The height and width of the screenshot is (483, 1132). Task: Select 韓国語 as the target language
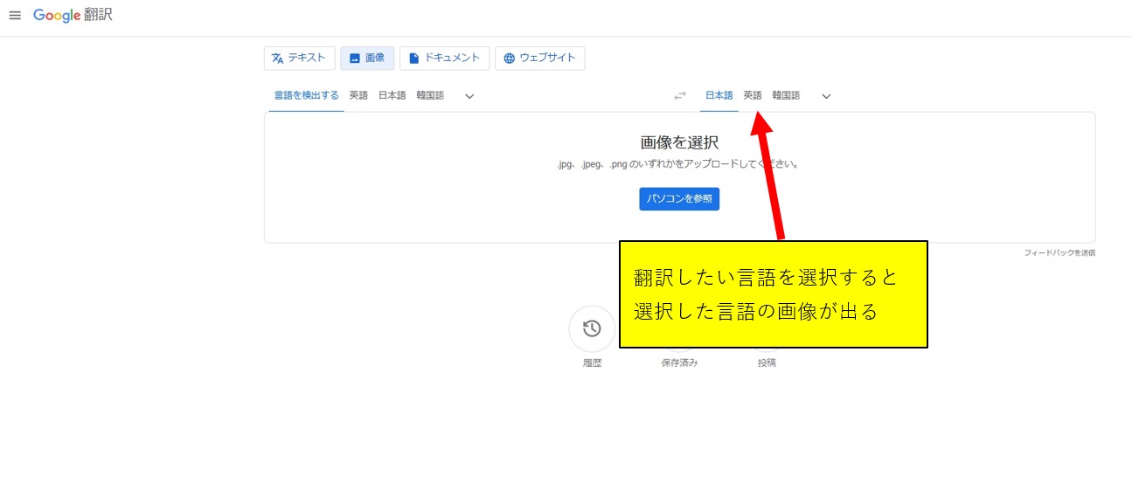click(786, 96)
